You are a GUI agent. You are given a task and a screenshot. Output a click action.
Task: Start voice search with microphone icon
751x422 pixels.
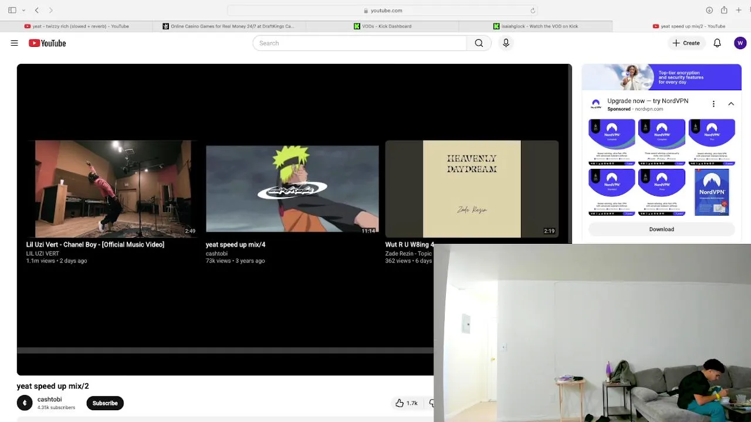[x=506, y=43]
